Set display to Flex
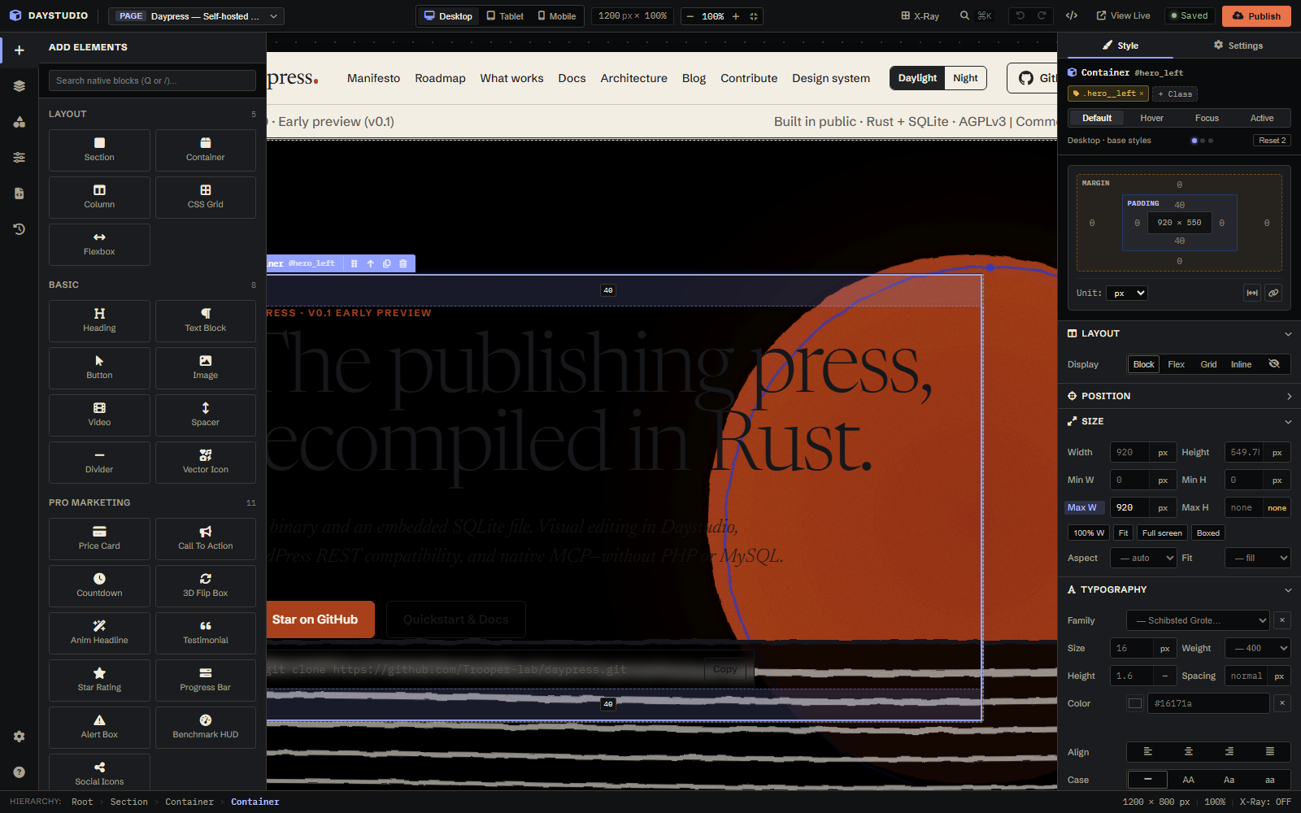1301x813 pixels. [x=1176, y=364]
